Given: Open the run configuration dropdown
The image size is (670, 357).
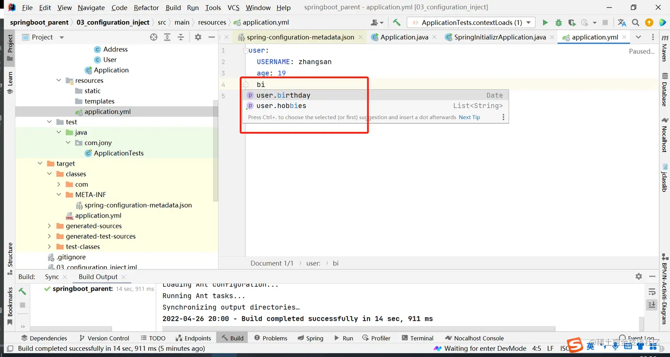Looking at the screenshot, I should (471, 23).
